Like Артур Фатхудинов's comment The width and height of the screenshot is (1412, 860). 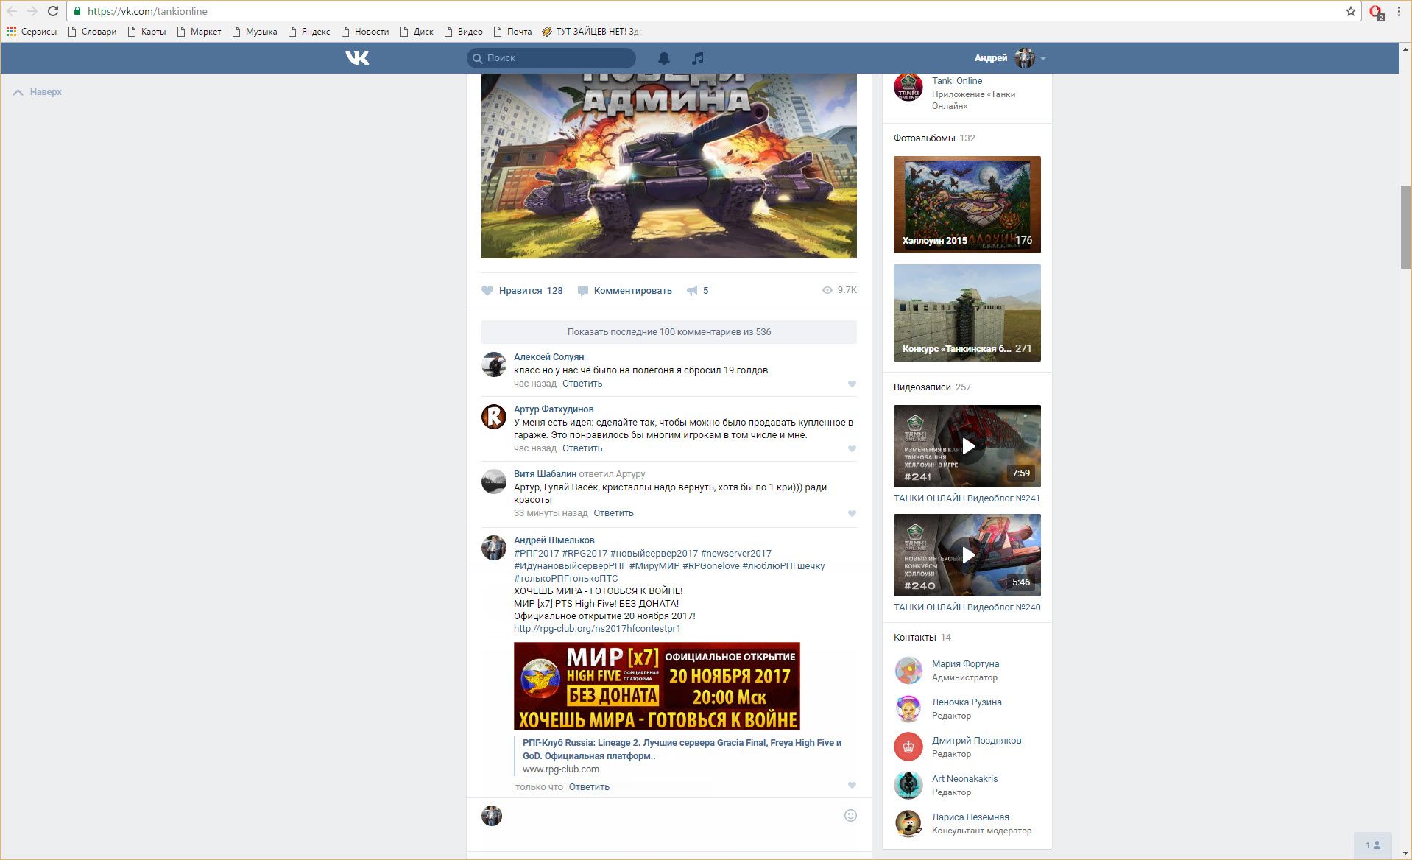tap(852, 448)
